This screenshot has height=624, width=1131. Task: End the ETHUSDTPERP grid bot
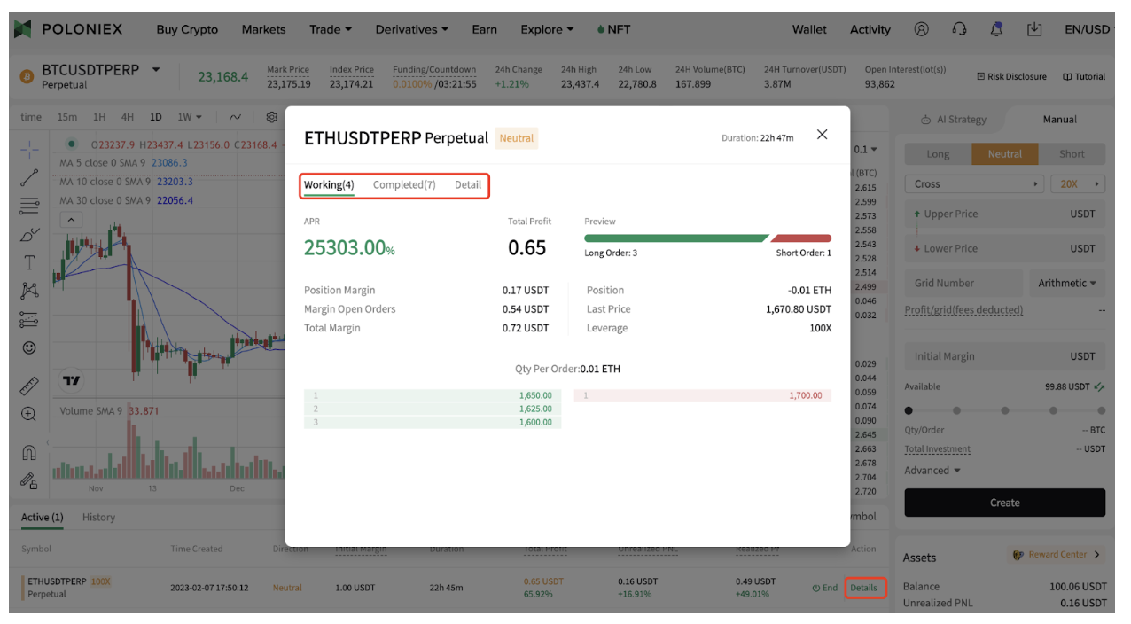tap(824, 588)
